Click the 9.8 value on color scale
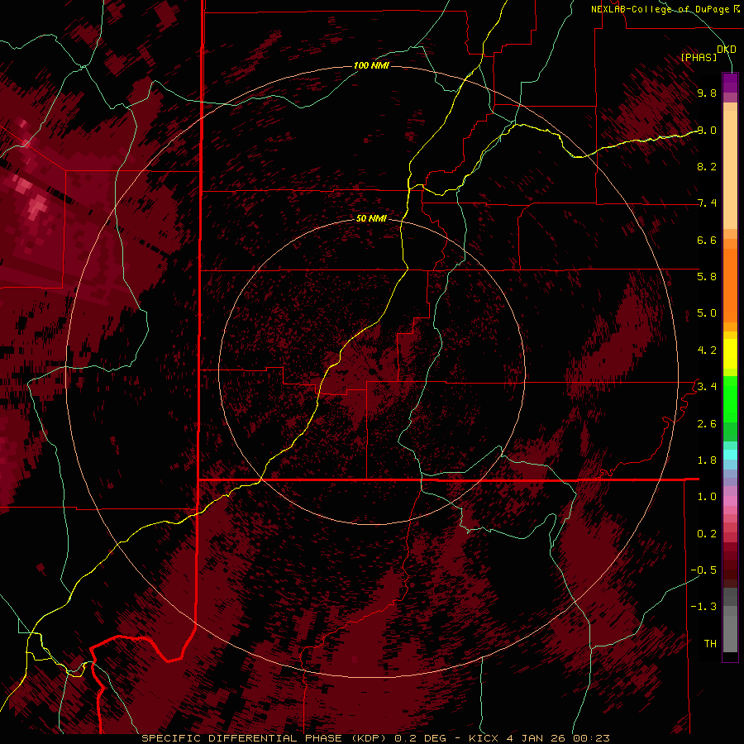 click(707, 93)
